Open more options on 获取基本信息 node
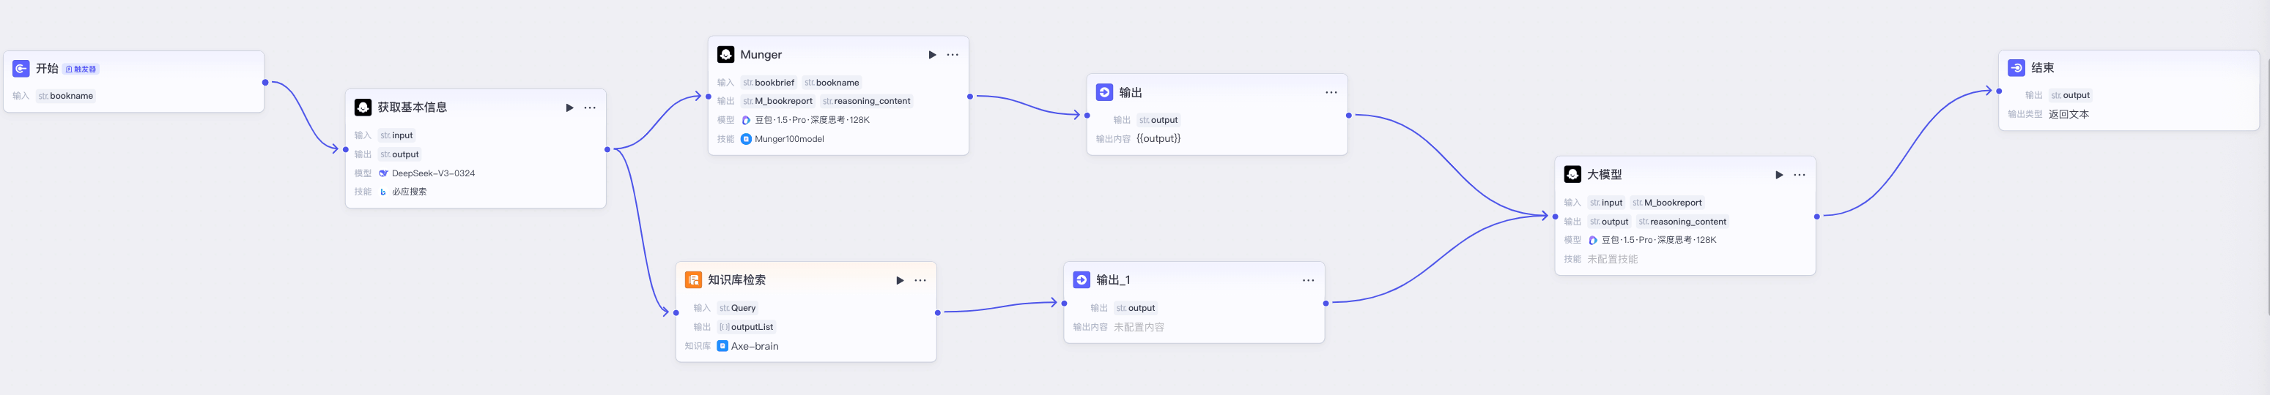 (590, 108)
